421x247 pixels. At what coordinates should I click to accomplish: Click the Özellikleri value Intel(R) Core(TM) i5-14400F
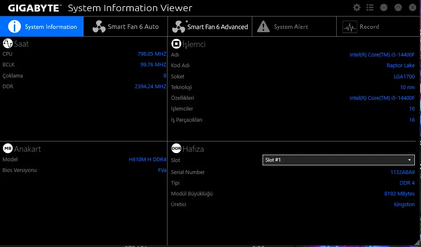(382, 98)
